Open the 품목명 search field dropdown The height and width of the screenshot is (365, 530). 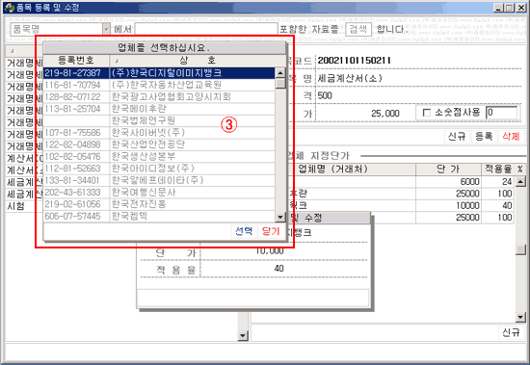[x=106, y=29]
